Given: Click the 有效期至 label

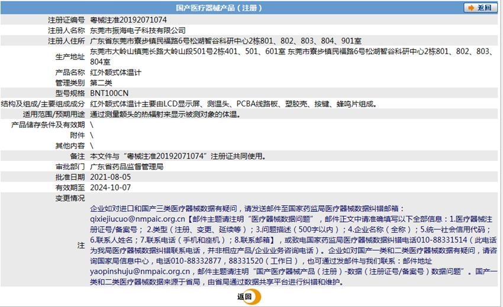Looking at the screenshot, I should coord(70,188).
